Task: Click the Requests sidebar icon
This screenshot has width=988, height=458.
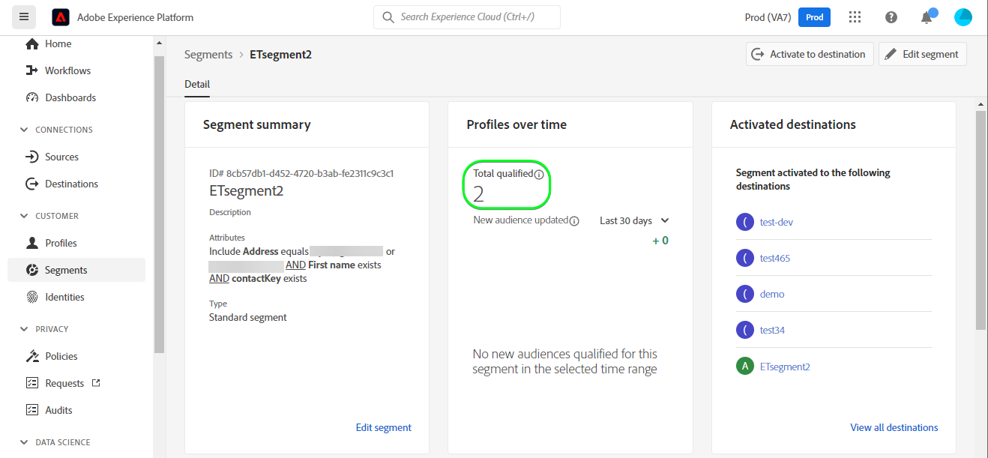Action: click(x=31, y=383)
